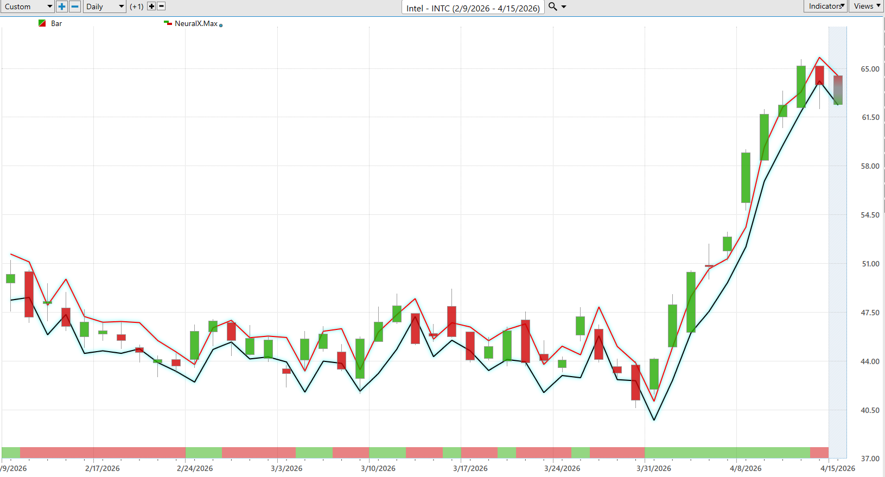Click the blue minus zoom-out button
Viewport: 885px width, 477px height.
(75, 7)
